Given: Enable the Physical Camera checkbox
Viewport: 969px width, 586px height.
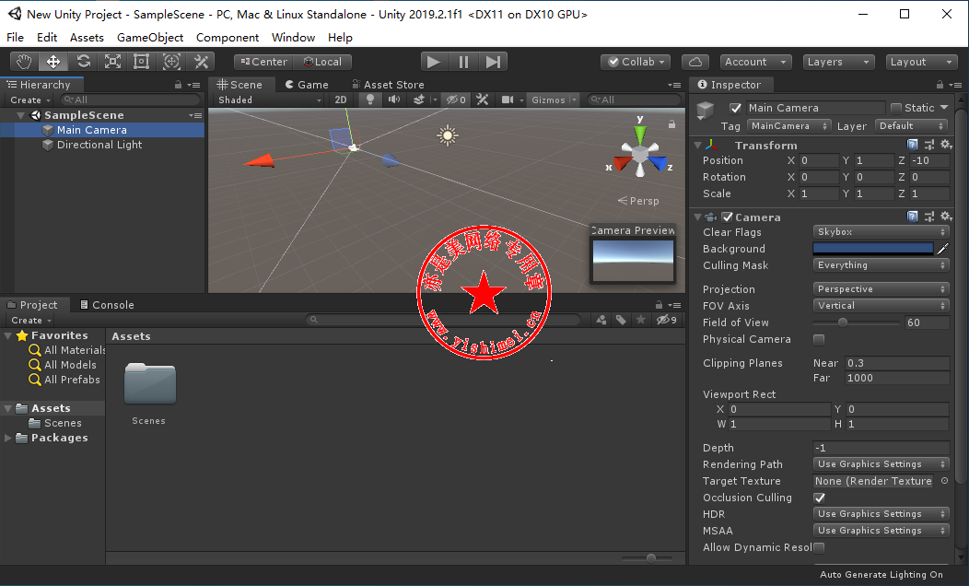Looking at the screenshot, I should click(x=819, y=339).
